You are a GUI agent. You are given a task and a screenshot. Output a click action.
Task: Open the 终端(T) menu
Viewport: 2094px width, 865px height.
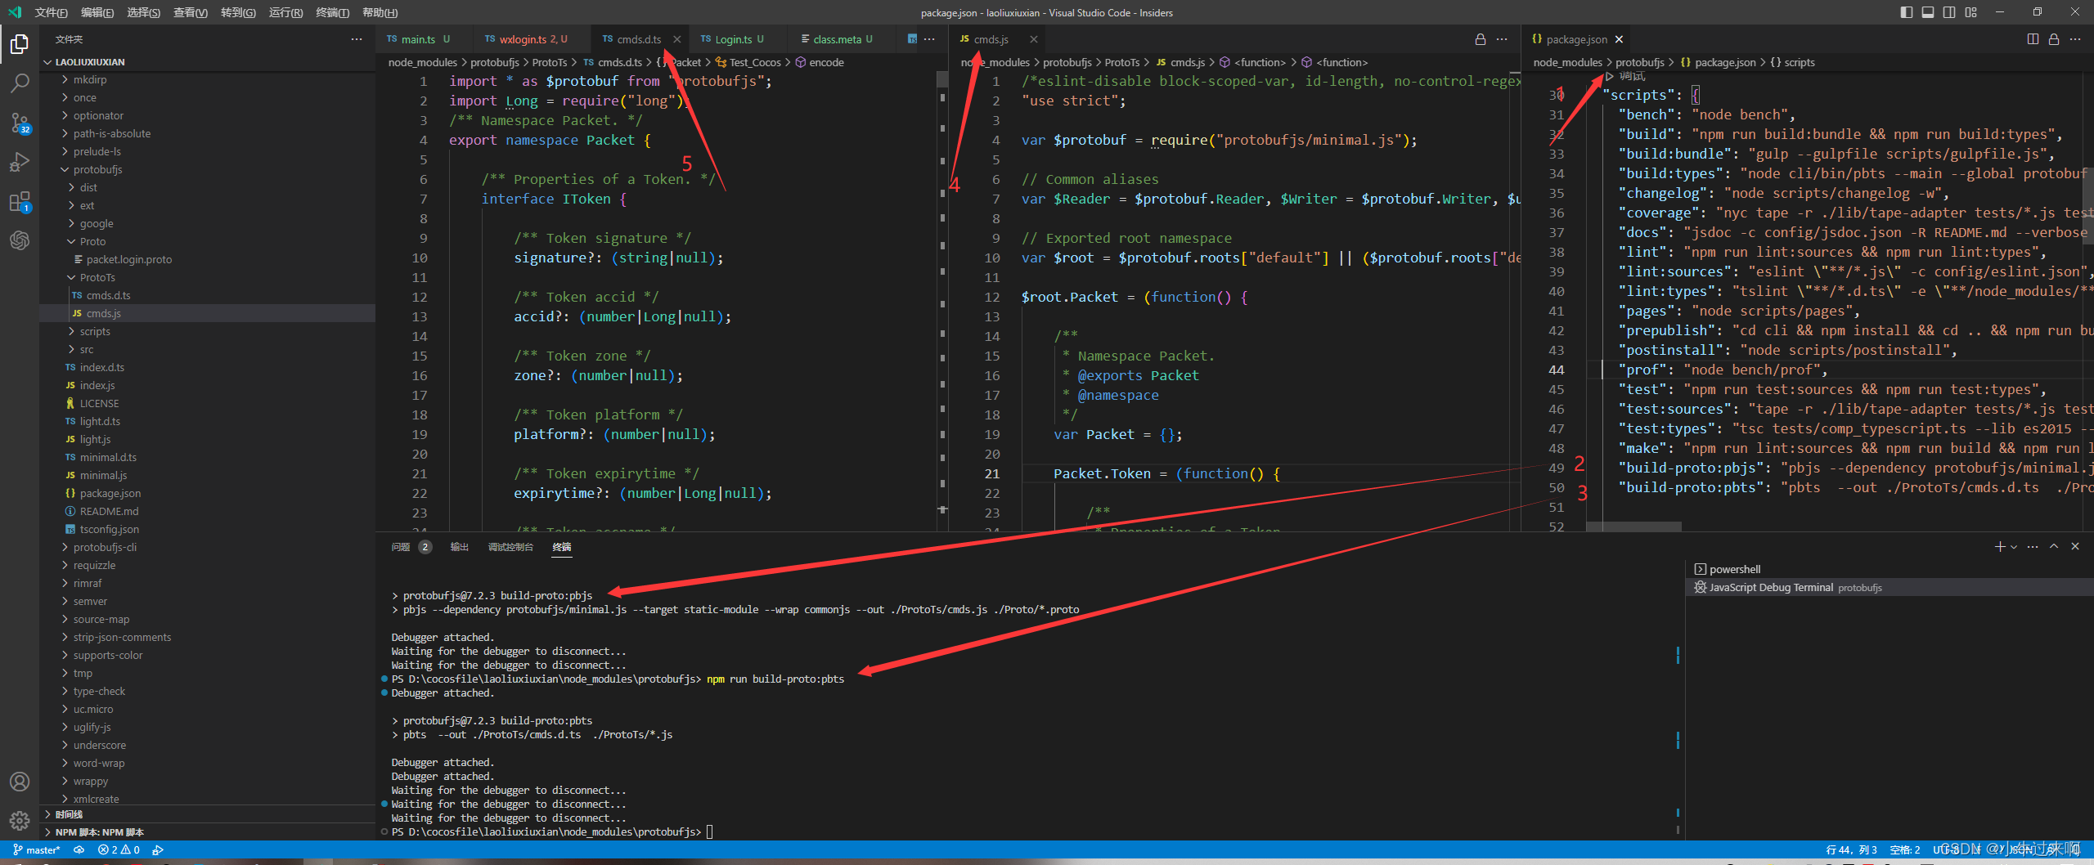(332, 12)
